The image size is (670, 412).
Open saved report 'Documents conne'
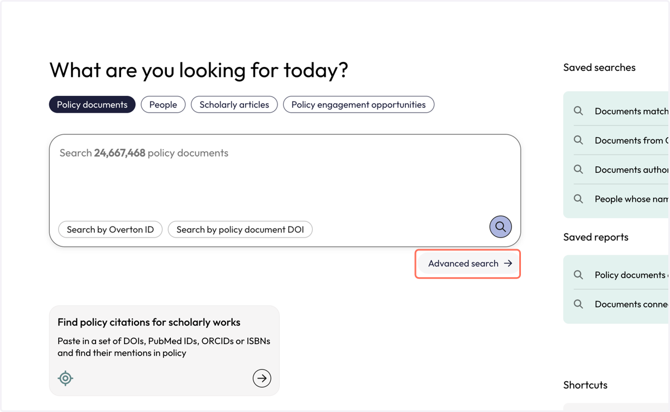pos(631,304)
